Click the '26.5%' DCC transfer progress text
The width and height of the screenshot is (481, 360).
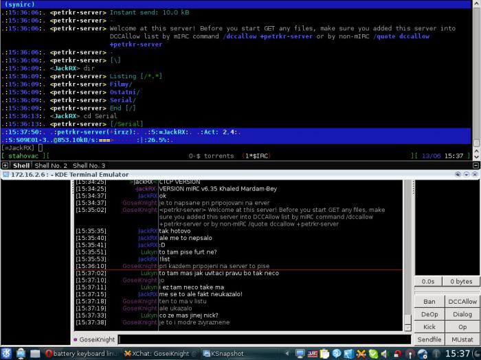(156, 140)
